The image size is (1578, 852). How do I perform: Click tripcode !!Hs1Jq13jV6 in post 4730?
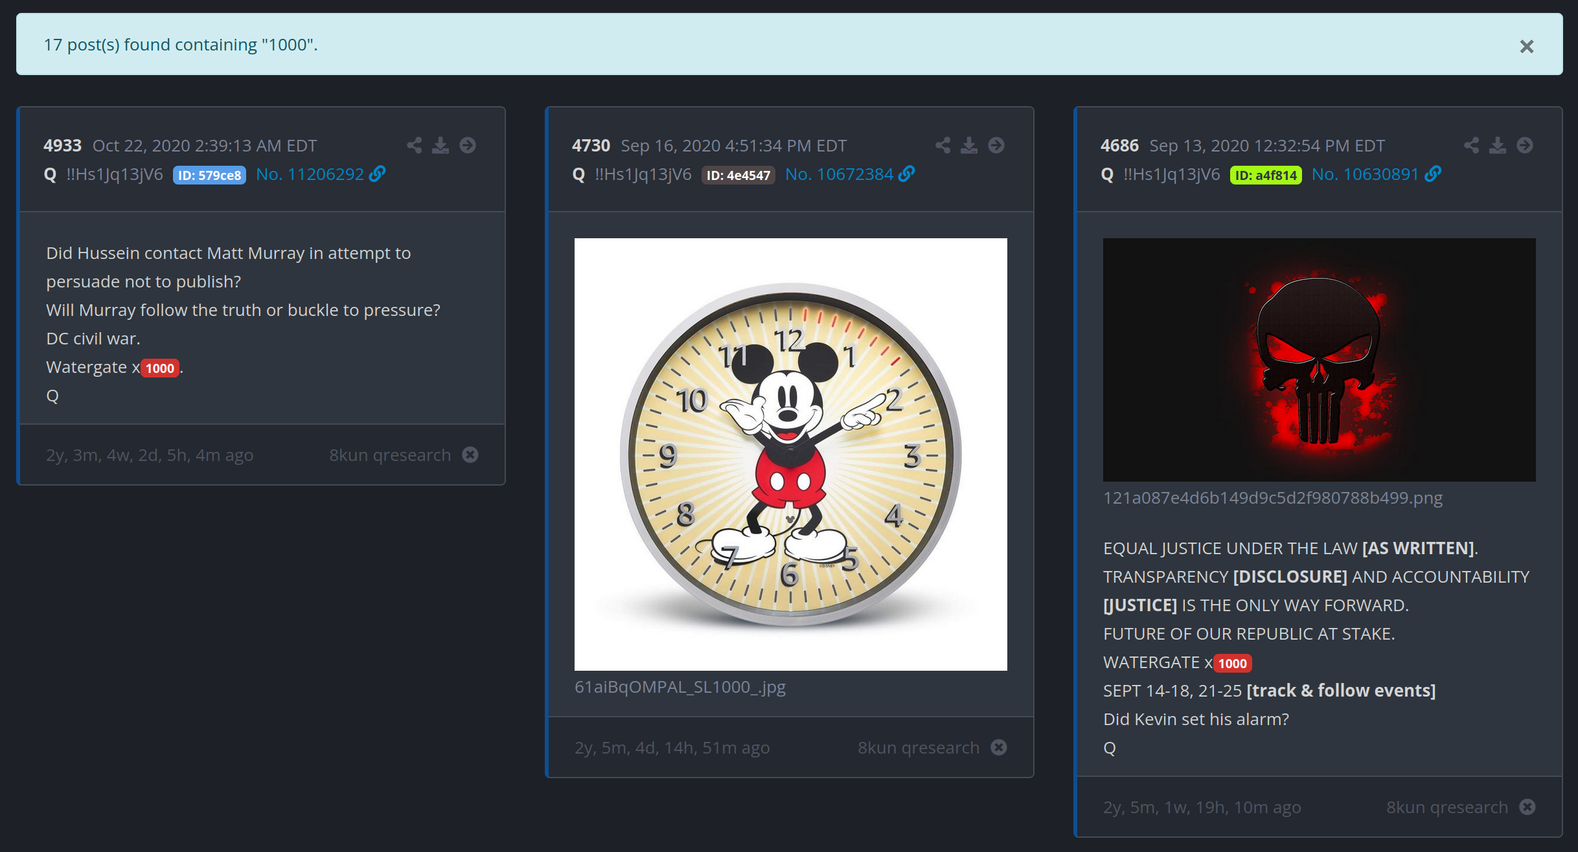click(x=643, y=174)
